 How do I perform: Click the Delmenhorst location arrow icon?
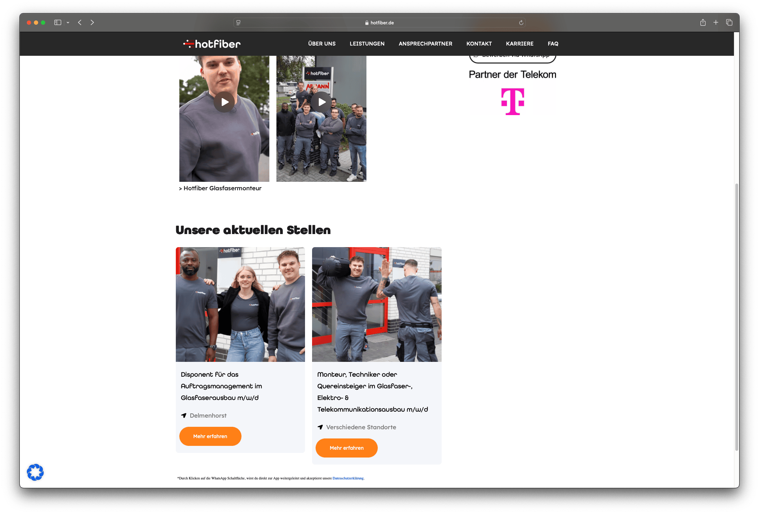click(184, 416)
